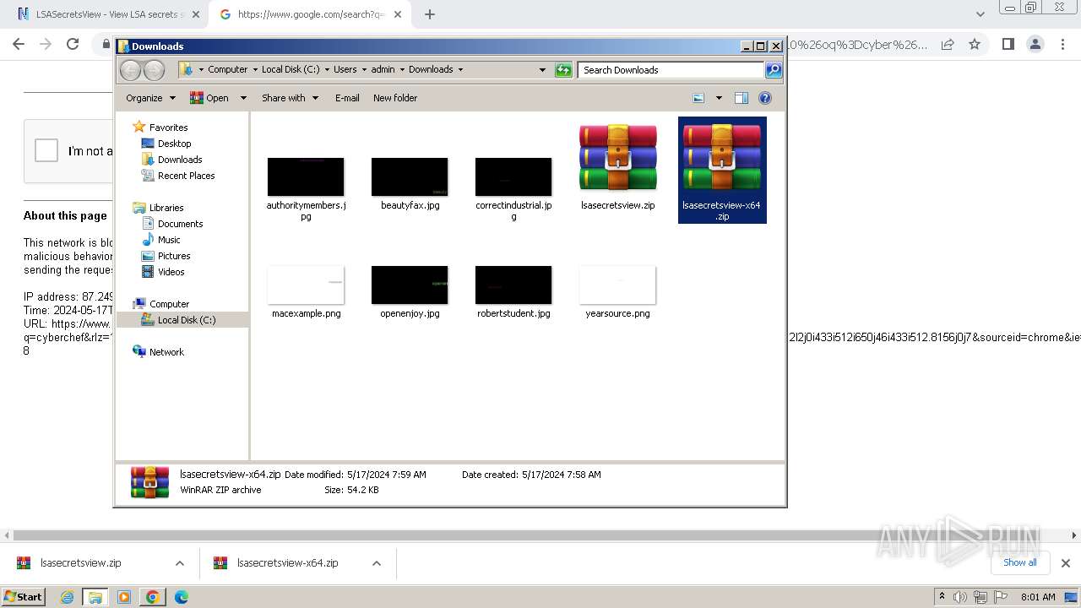Viewport: 1081px width, 608px height.
Task: Select the lsasecretsview.zip archive icon
Action: 618,158
